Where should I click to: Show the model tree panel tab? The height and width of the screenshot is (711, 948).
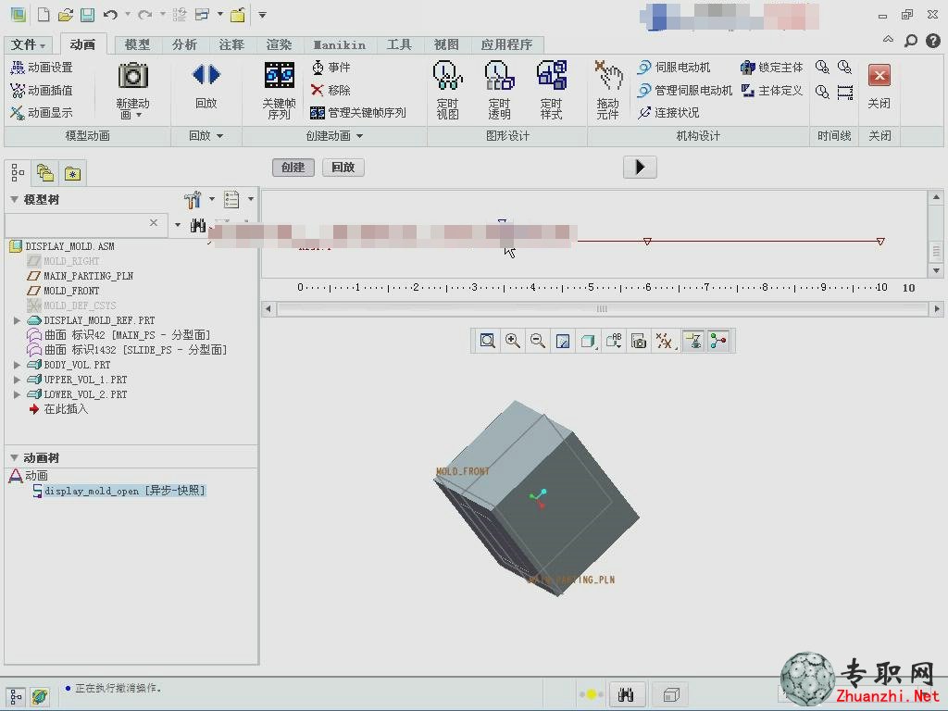point(18,173)
